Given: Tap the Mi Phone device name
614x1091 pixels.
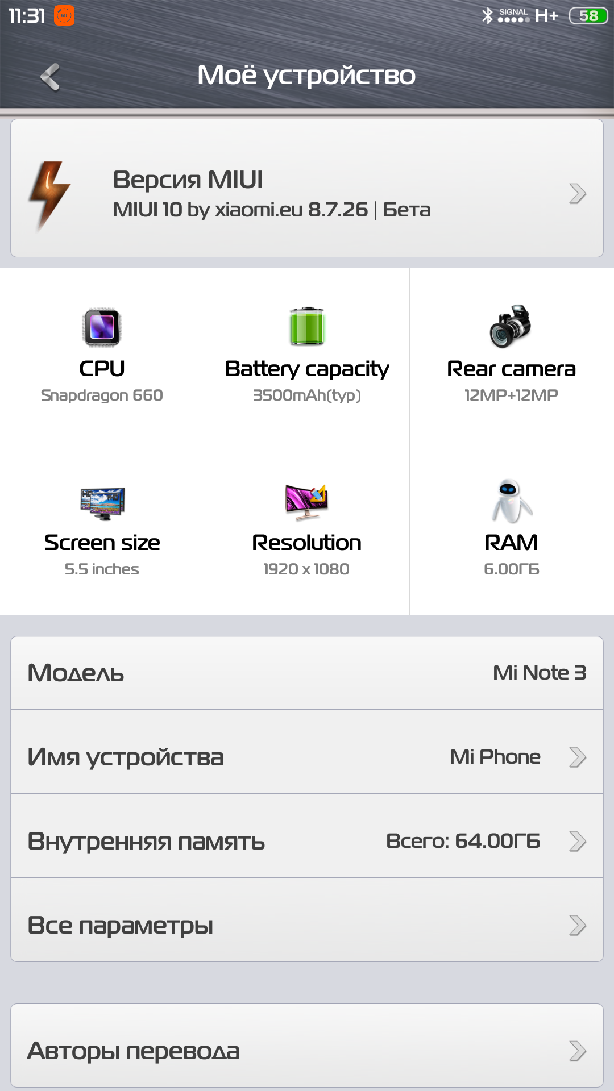Looking at the screenshot, I should point(495,757).
